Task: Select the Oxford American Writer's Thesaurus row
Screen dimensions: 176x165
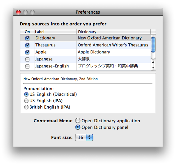Action: click(x=85, y=45)
